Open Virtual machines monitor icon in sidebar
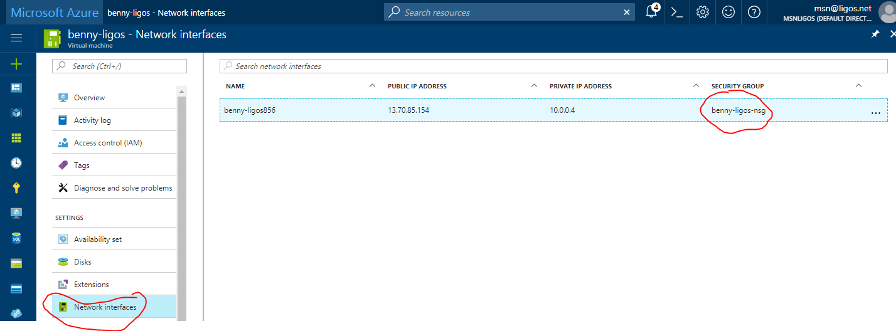The image size is (896, 331). (x=16, y=213)
